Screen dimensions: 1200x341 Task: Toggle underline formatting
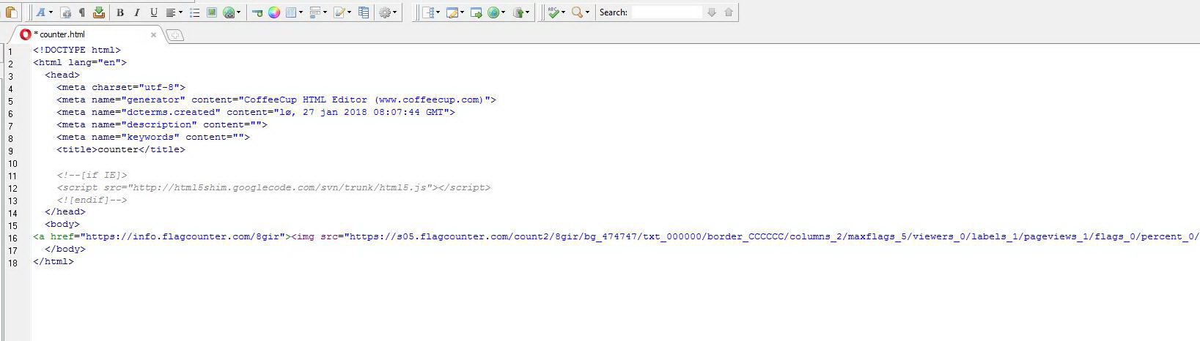153,12
